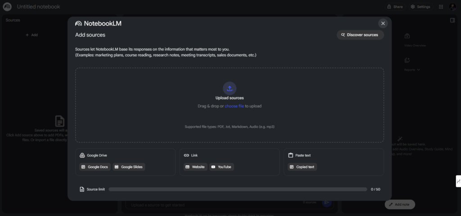Click the NotebookLM logo in the dialog
The image size is (461, 216).
tap(98, 23)
